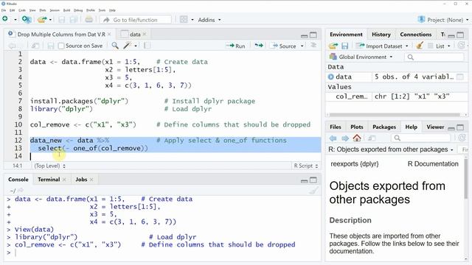Close the data tab
The image size is (472, 265).
(145, 35)
